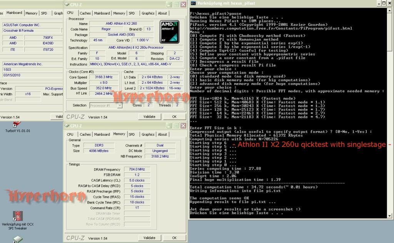Click memory Type value DDR3

pos(99,145)
